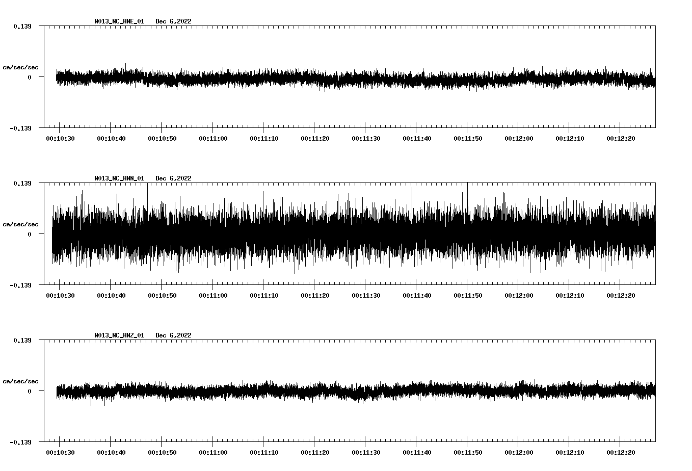Click the 00:12:00 time label under HNN plot

(519, 295)
